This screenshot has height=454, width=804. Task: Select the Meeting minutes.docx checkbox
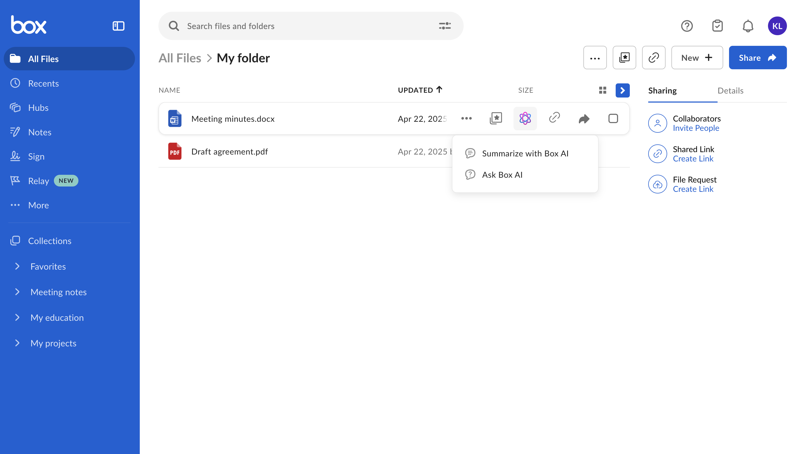click(x=613, y=119)
